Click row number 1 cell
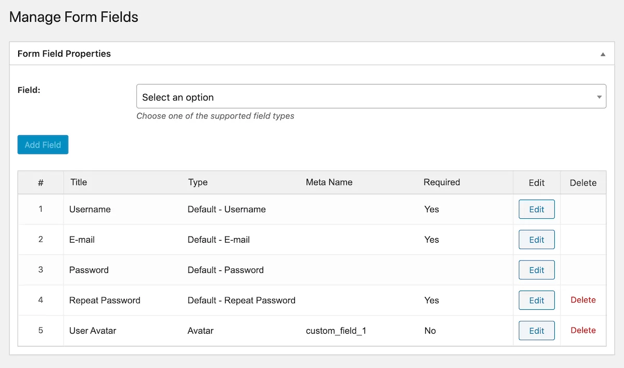The image size is (624, 368). pyautogui.click(x=41, y=209)
